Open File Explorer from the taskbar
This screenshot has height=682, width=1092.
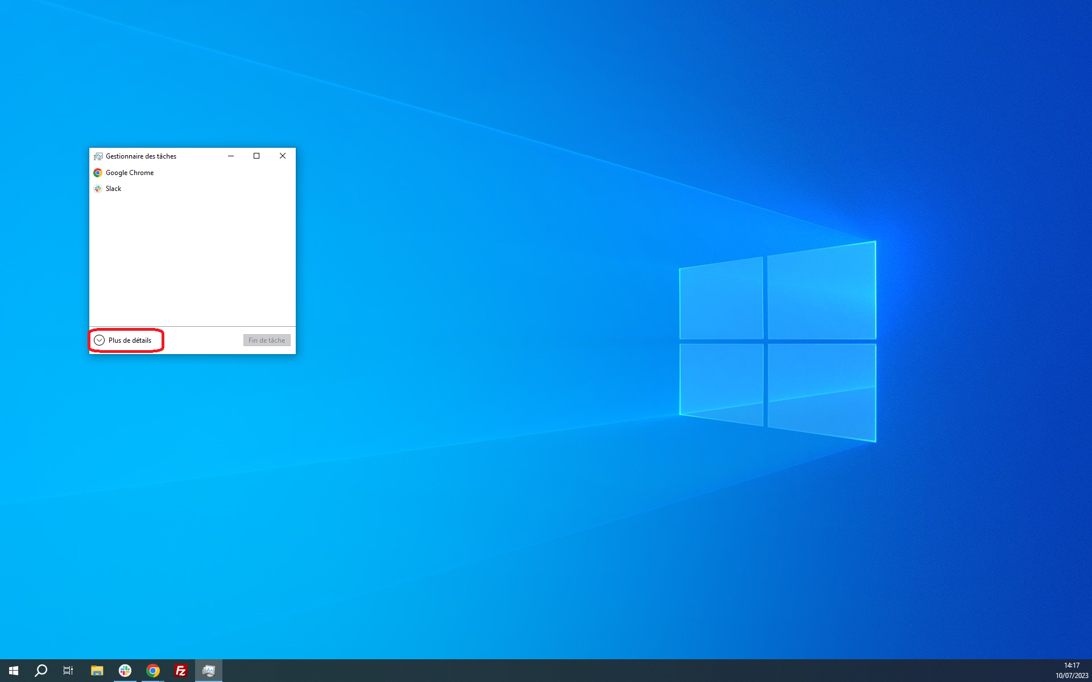pos(97,671)
